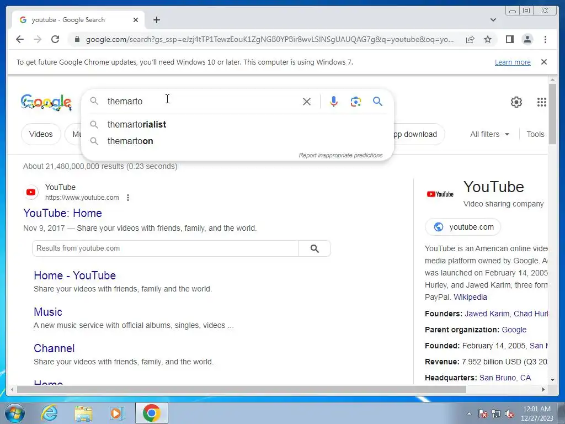Click the vertical scrollbar thumb
Image resolution: width=565 pixels, height=424 pixels.
coord(552,114)
